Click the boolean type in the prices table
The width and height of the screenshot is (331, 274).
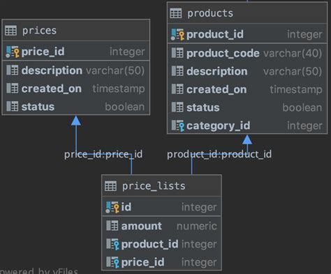click(125, 107)
